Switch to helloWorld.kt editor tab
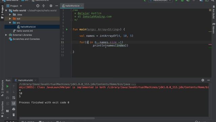 click(x=72, y=6)
